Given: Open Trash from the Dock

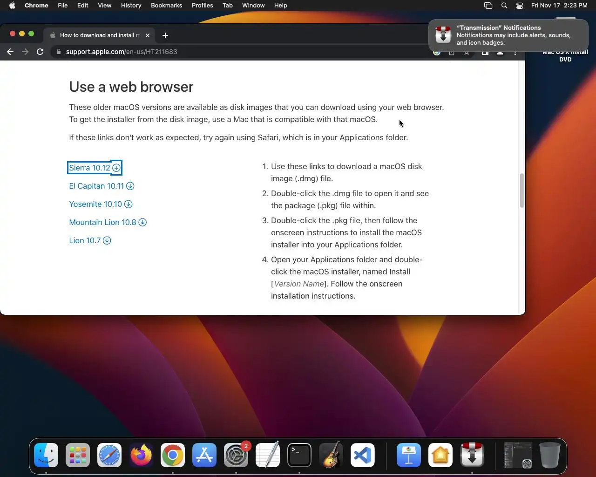Looking at the screenshot, I should [x=550, y=455].
